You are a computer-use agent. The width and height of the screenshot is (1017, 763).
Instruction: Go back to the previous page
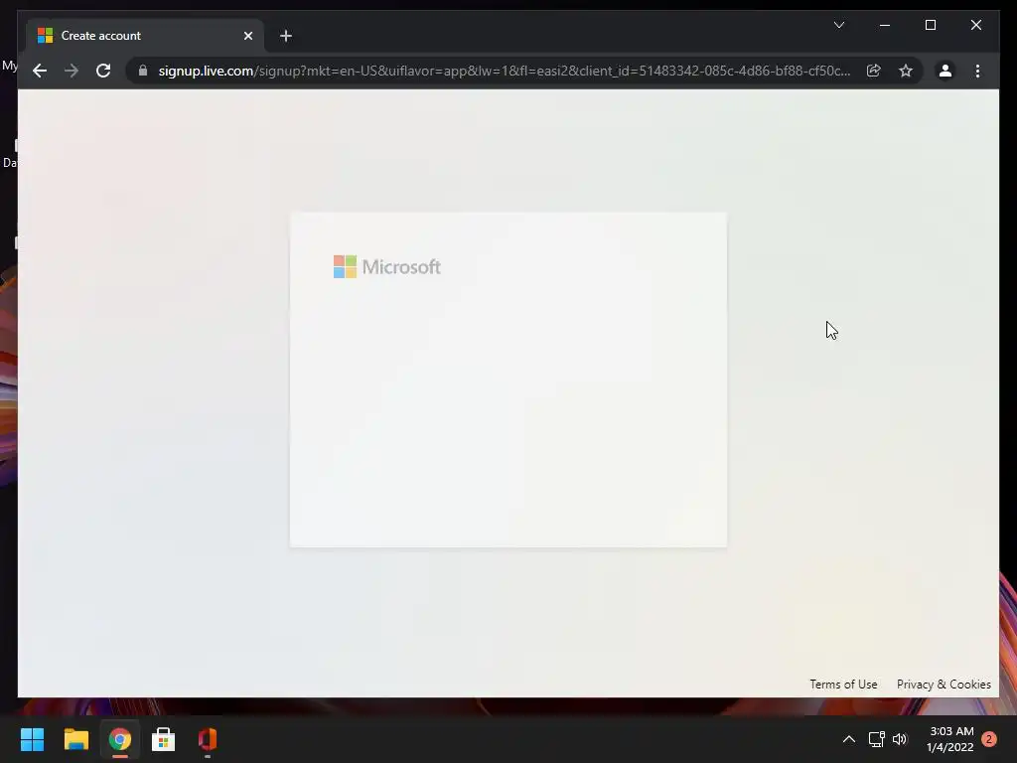(x=40, y=71)
